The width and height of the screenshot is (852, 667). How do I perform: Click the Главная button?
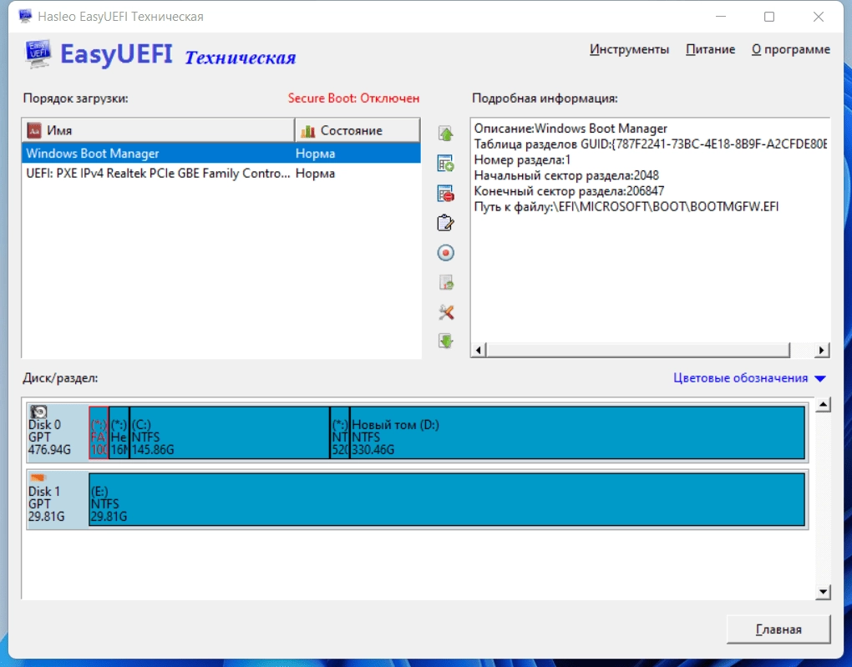(x=778, y=629)
